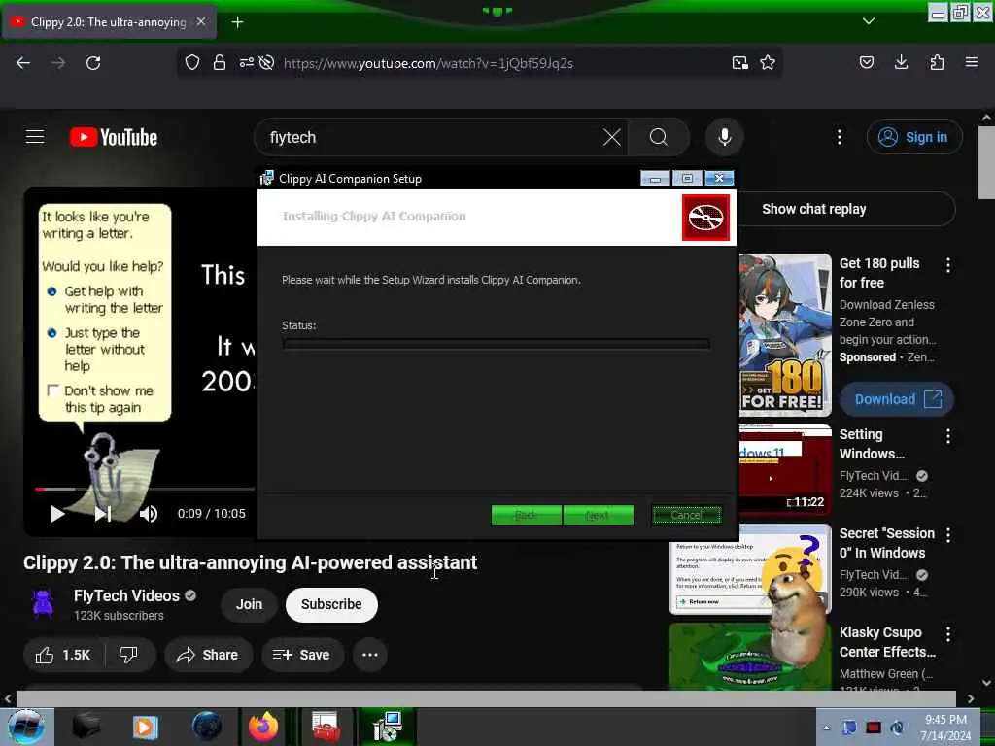Click the page vertical scrollbar
995x746 pixels.
[x=986, y=162]
